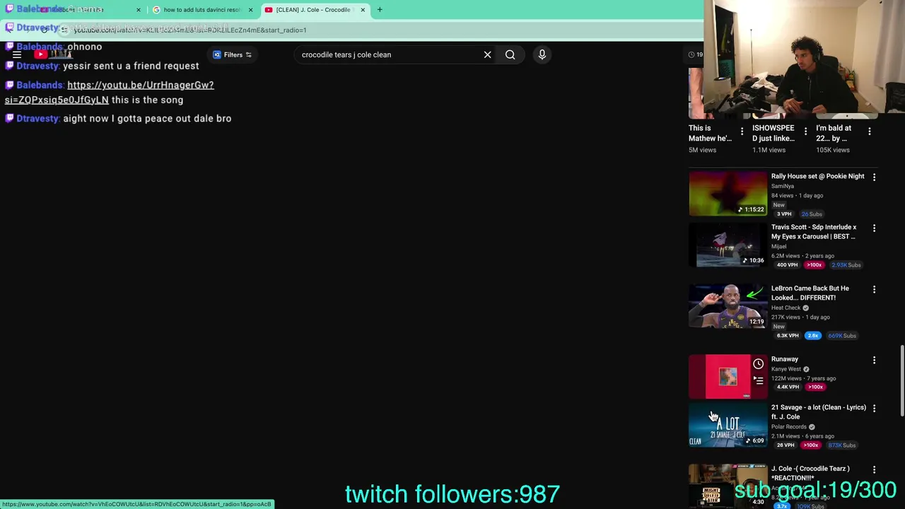Open options for the Crocodile Tearz REACTION video
This screenshot has height=509, width=905.
click(x=874, y=469)
